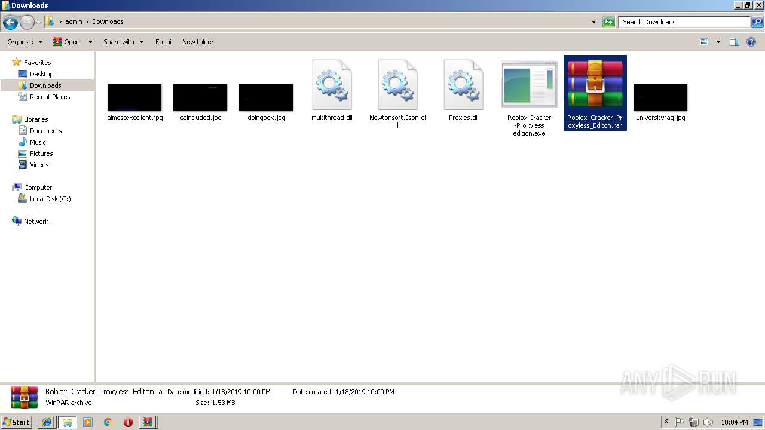Click the Downloads breadcrumb in address bar
This screenshot has width=765, height=430.
click(108, 21)
